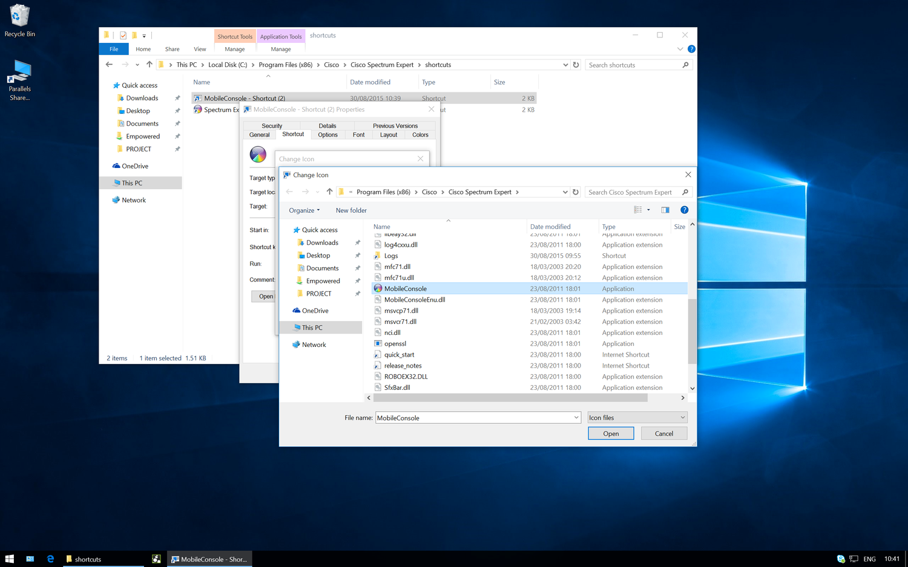
Task: Select This PC in Change Icon navigation pane
Action: click(312, 328)
